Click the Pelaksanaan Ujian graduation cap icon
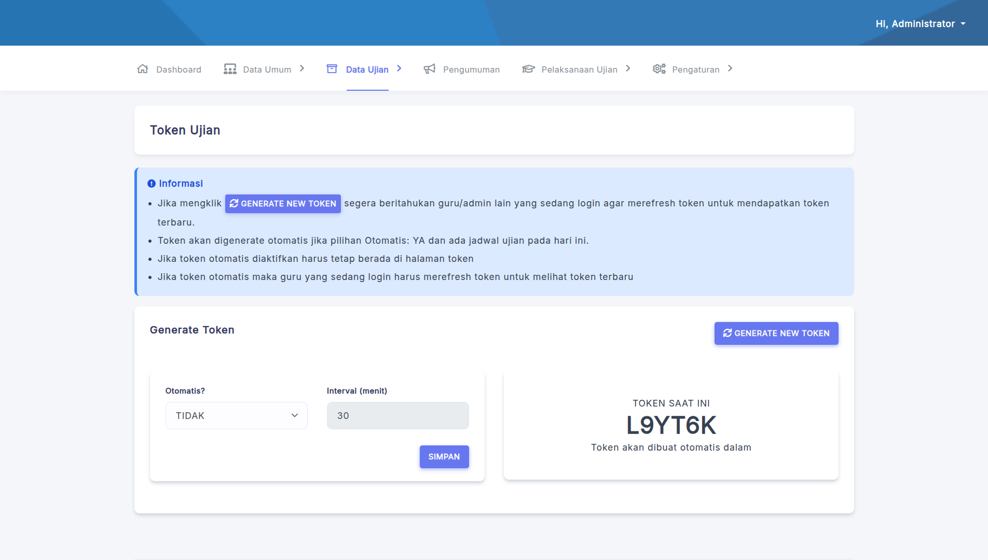This screenshot has width=988, height=560. point(528,69)
